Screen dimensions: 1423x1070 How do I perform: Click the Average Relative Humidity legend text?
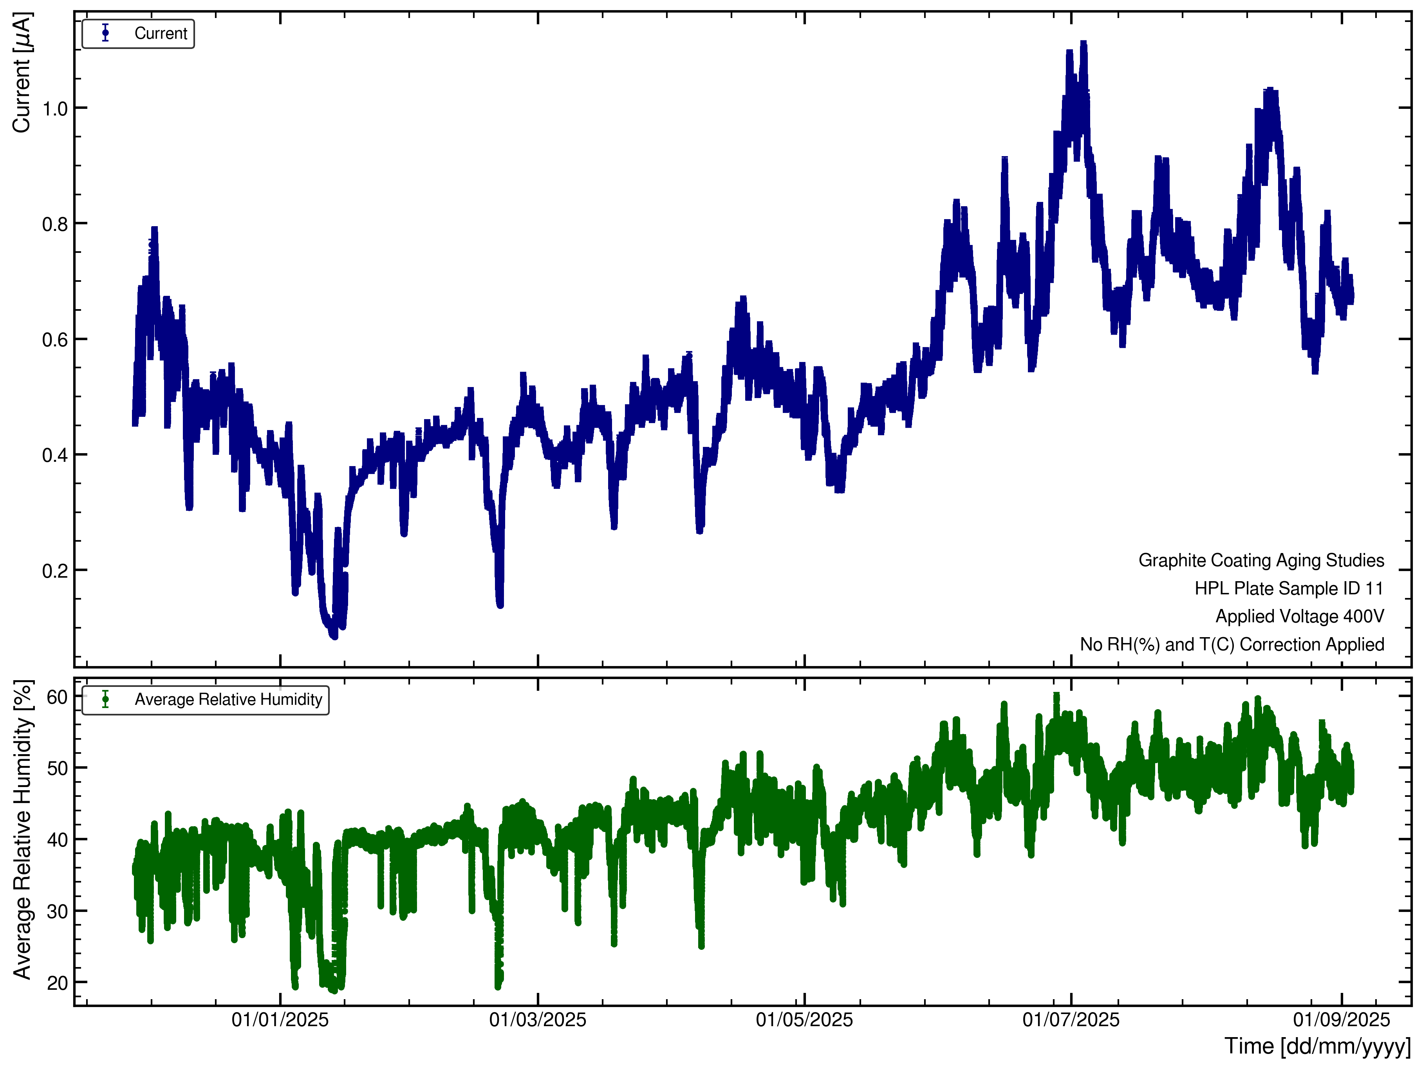pos(228,700)
